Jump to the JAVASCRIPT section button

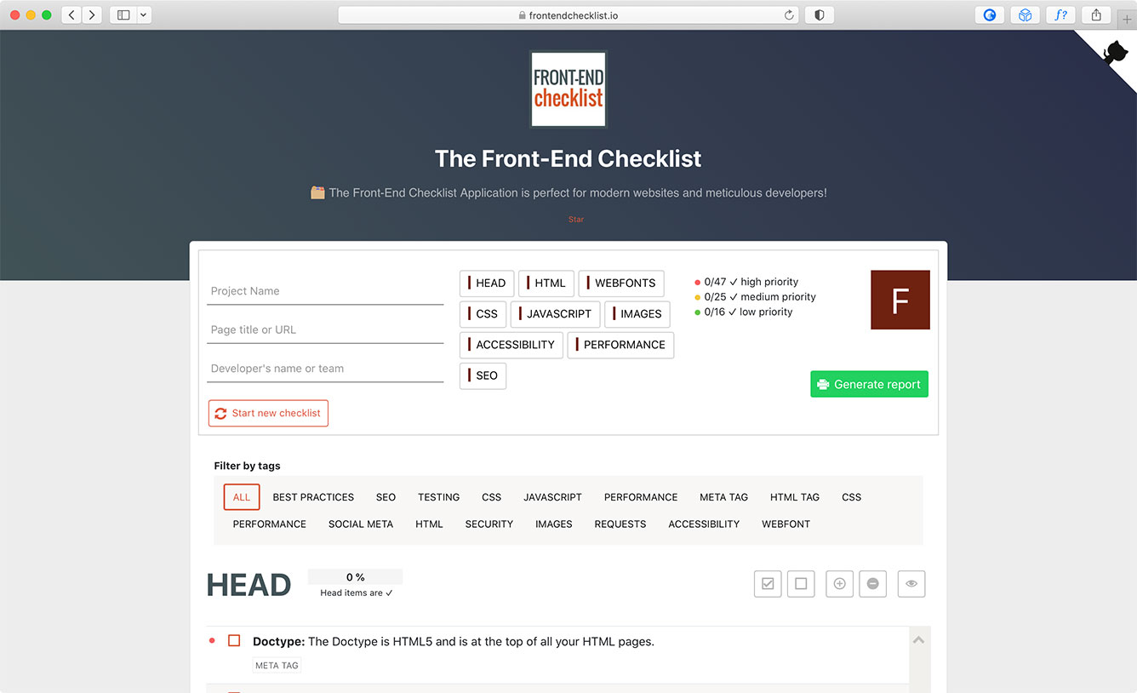pyautogui.click(x=556, y=314)
